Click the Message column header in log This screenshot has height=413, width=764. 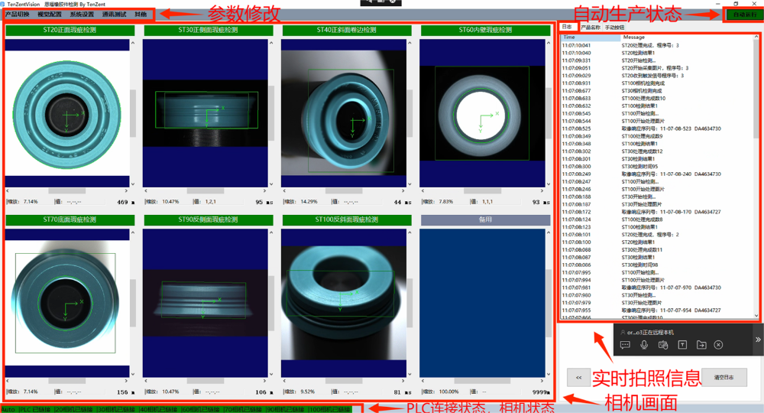687,37
